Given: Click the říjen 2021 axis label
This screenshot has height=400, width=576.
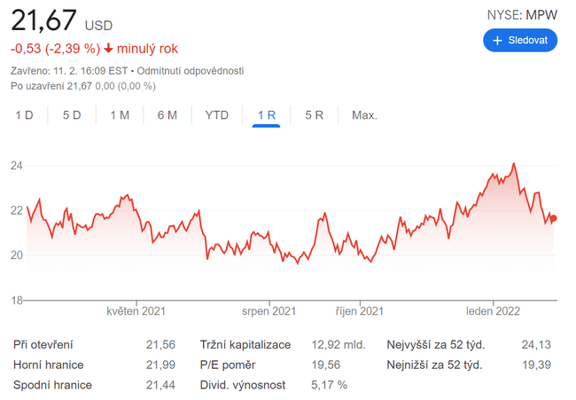Looking at the screenshot, I should click(359, 311).
